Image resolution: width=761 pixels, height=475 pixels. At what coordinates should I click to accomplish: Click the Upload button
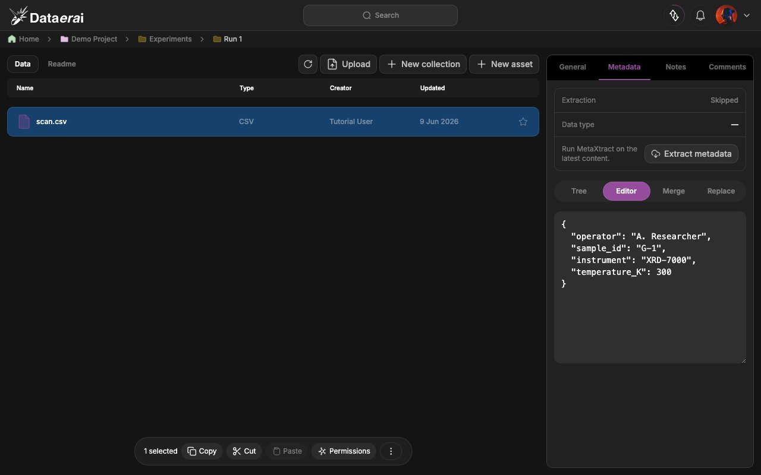348,64
